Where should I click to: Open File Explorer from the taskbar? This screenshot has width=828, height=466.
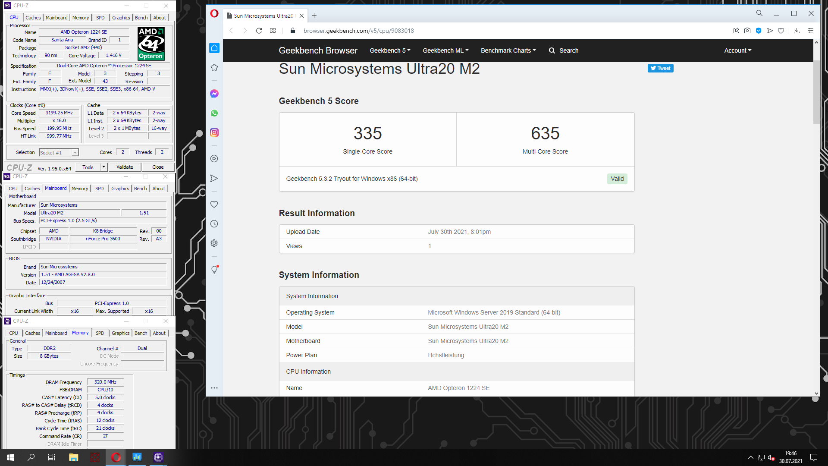pyautogui.click(x=74, y=457)
